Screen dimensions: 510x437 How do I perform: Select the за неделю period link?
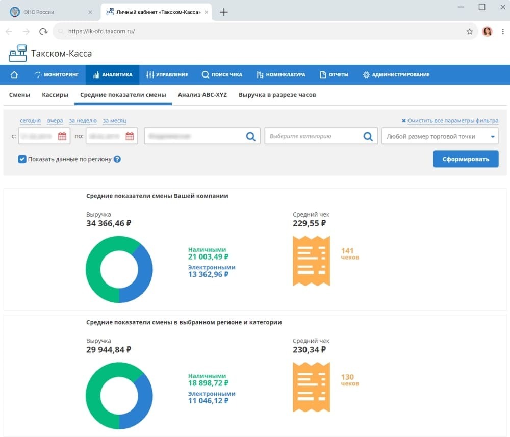(83, 121)
